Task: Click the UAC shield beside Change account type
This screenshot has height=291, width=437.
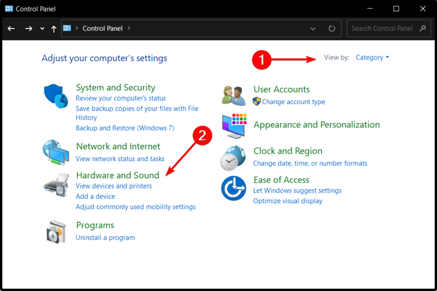Action: 257,101
